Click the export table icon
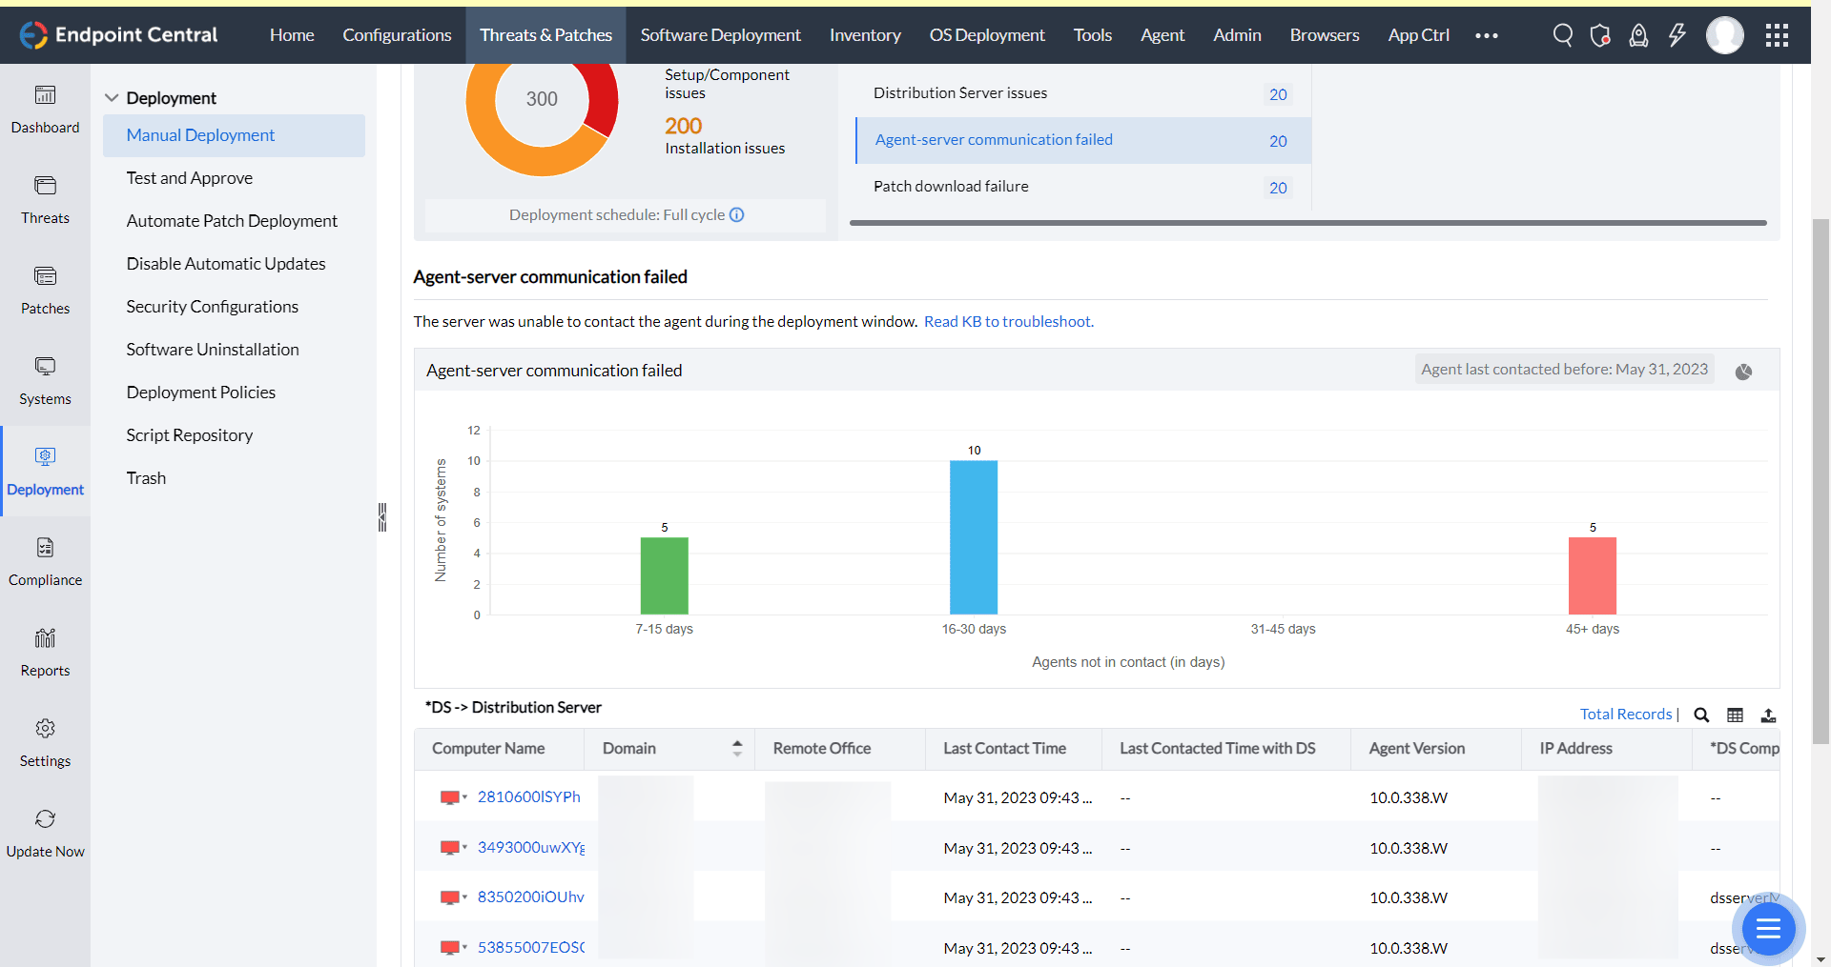Screen dimensions: 1831x967 pos(1768,715)
